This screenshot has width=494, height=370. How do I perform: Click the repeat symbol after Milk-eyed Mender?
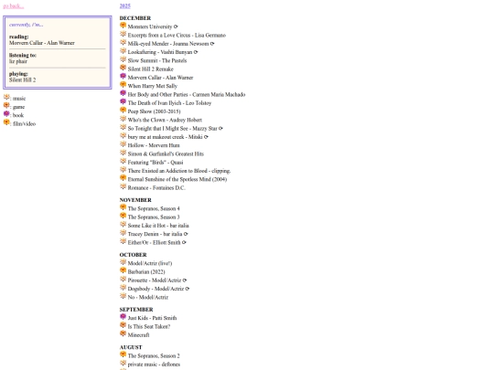click(212, 44)
